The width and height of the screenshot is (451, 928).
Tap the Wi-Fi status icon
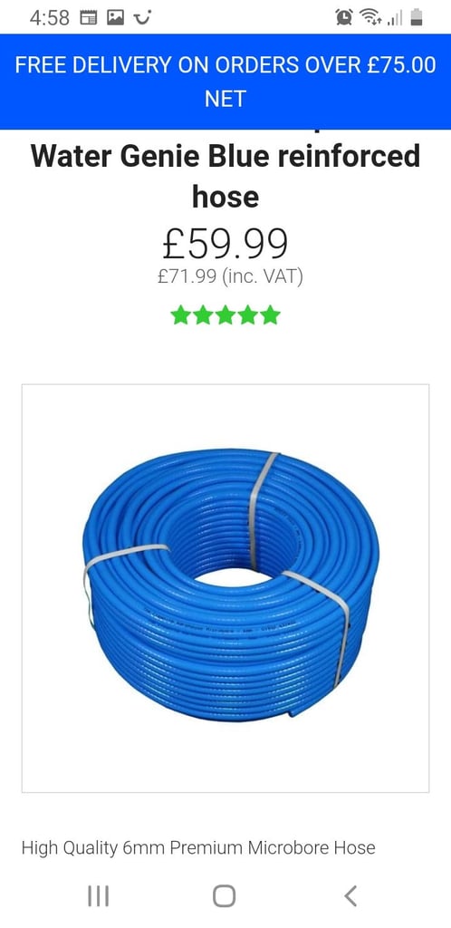point(370,18)
